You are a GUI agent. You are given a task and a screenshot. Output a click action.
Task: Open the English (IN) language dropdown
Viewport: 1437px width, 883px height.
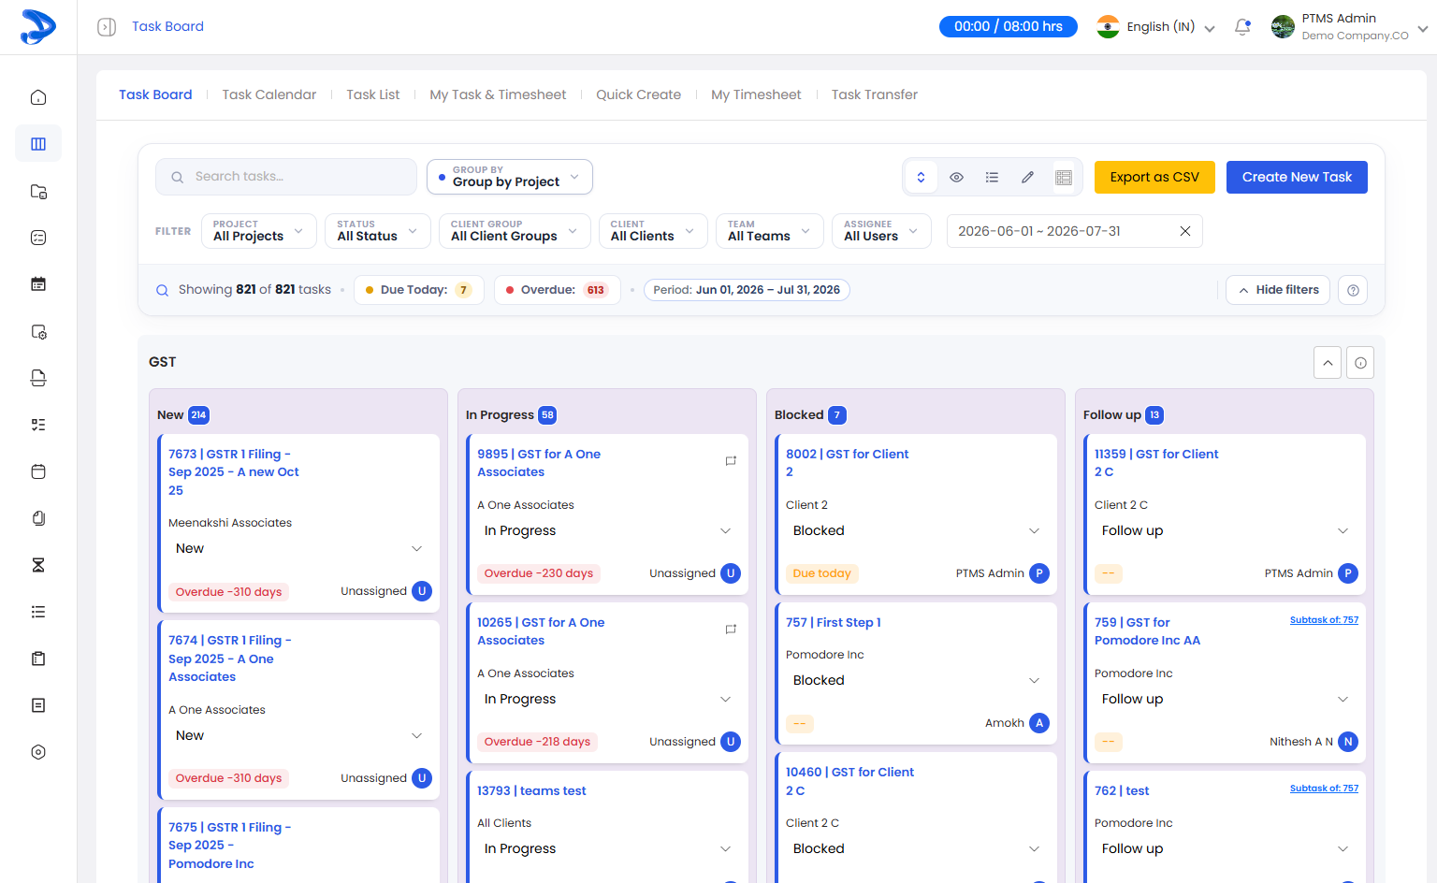pyautogui.click(x=1156, y=27)
